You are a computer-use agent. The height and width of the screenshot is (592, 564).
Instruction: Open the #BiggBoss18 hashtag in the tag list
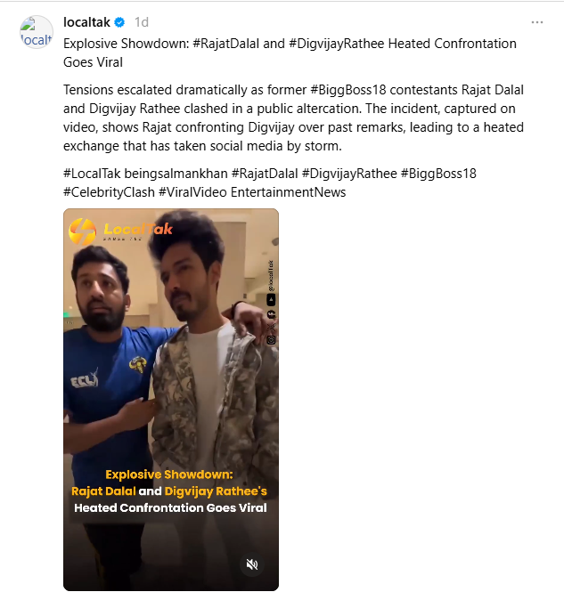pyautogui.click(x=438, y=174)
